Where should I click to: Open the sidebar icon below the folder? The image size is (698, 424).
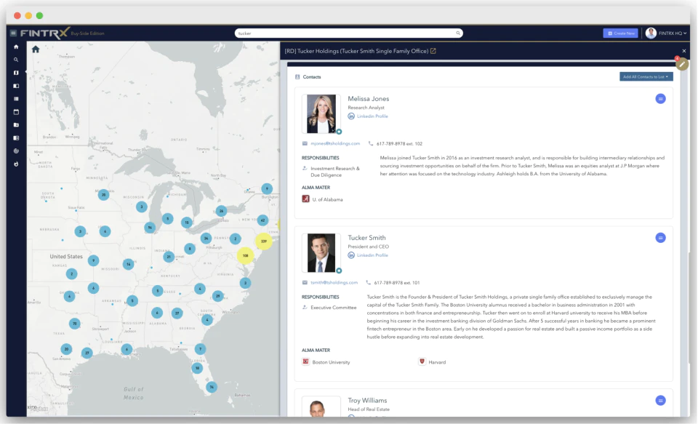[16, 138]
